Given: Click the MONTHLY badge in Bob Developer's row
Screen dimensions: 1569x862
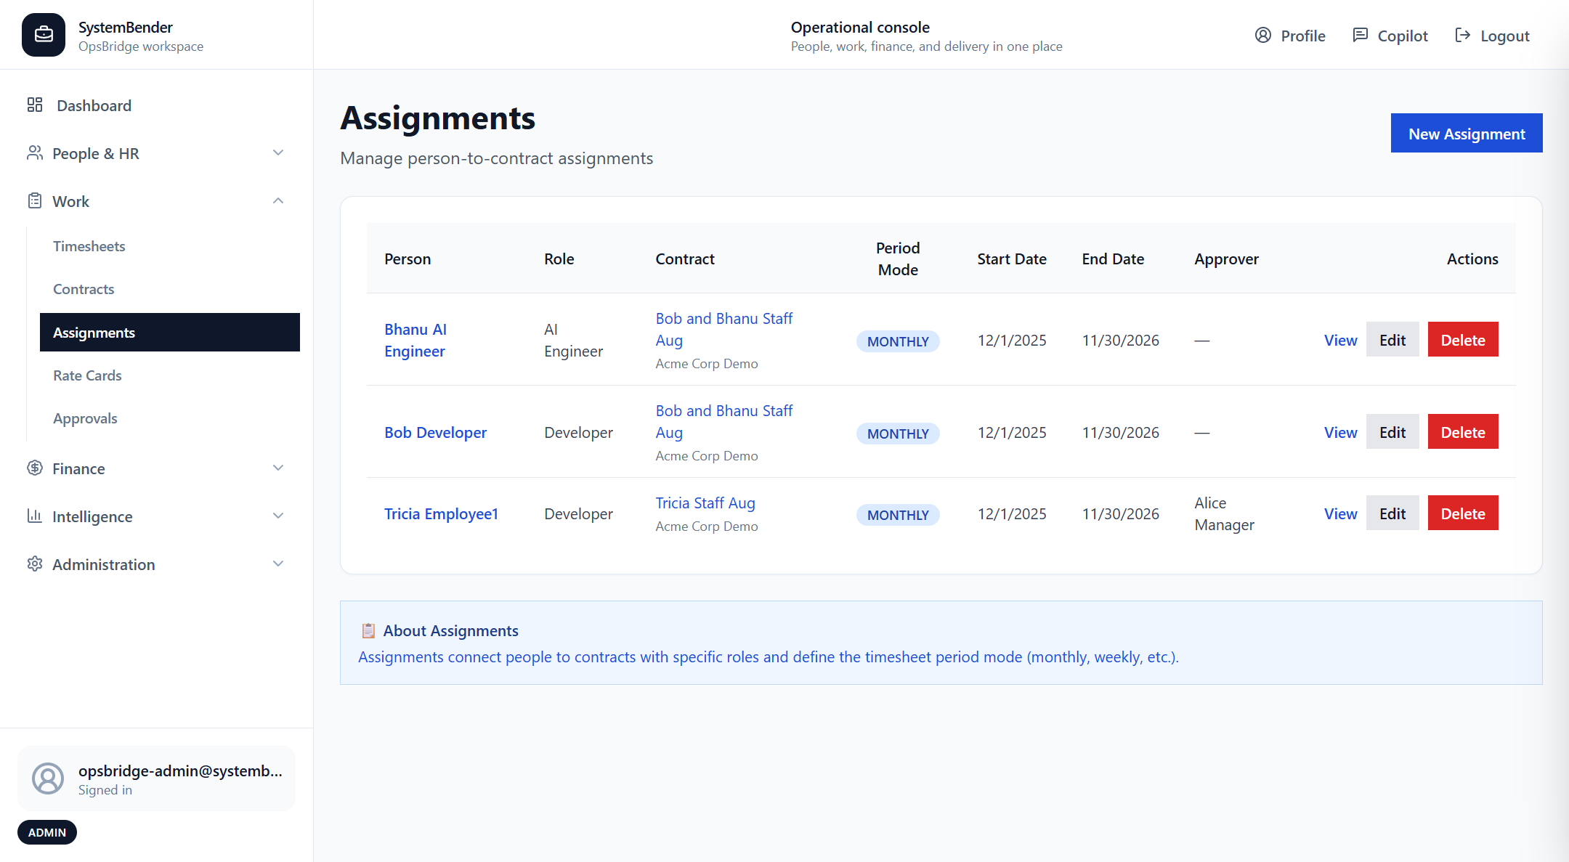Looking at the screenshot, I should (x=898, y=434).
